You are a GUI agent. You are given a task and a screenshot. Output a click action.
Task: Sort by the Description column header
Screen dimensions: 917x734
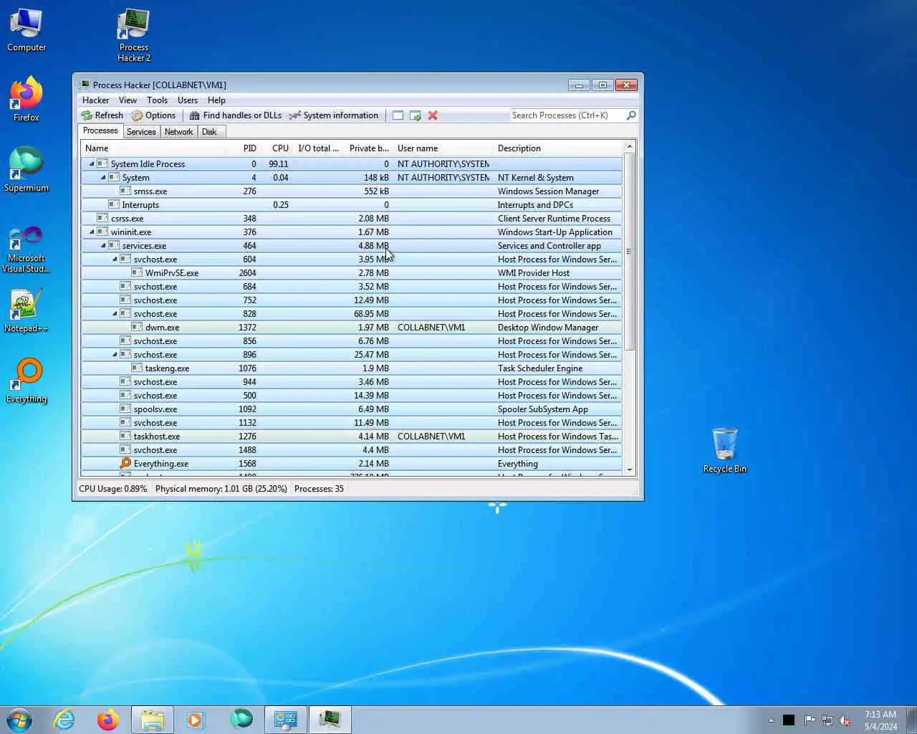pyautogui.click(x=559, y=148)
